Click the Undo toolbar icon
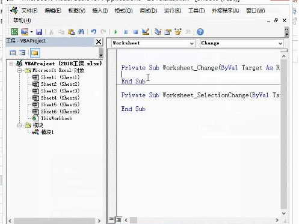 (x=94, y=32)
